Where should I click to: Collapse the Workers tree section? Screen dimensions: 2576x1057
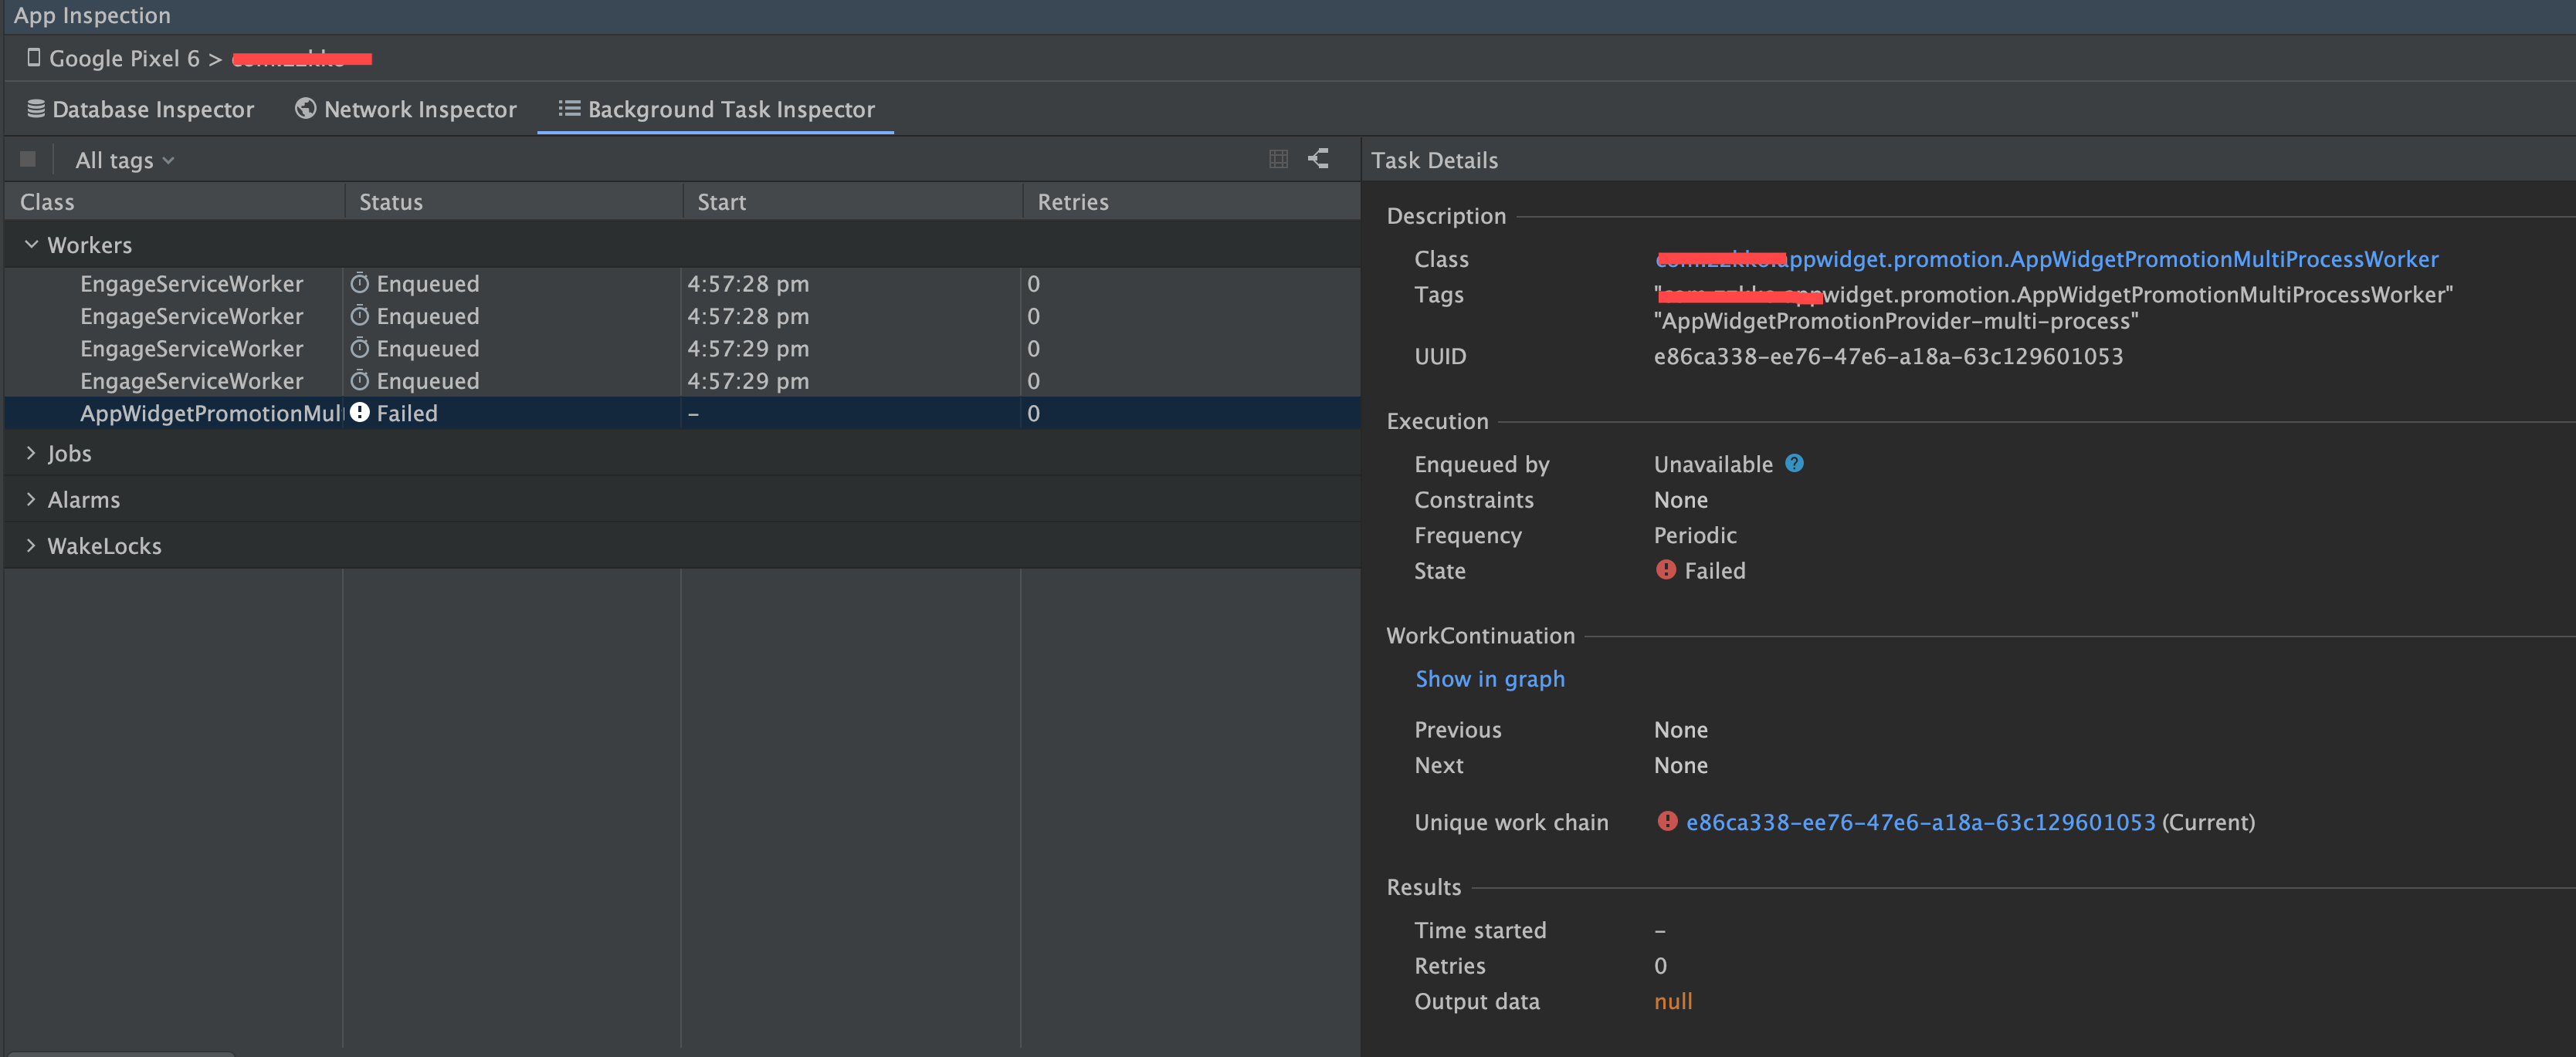click(31, 245)
